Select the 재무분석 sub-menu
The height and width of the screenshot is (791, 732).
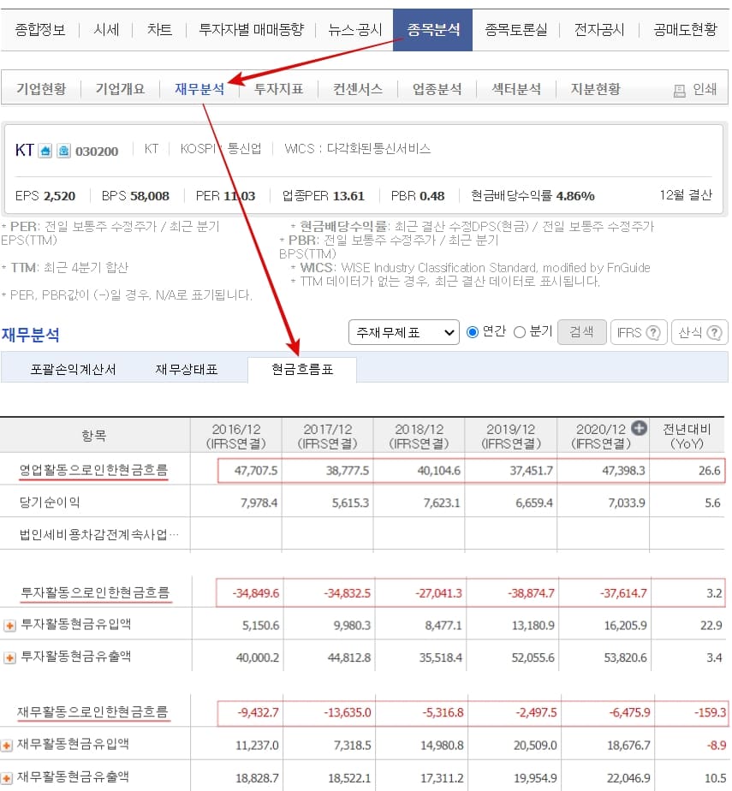(x=199, y=89)
